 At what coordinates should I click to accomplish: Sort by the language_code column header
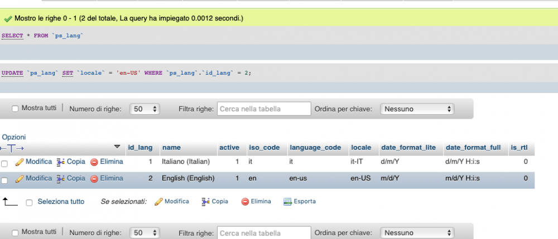click(x=315, y=148)
